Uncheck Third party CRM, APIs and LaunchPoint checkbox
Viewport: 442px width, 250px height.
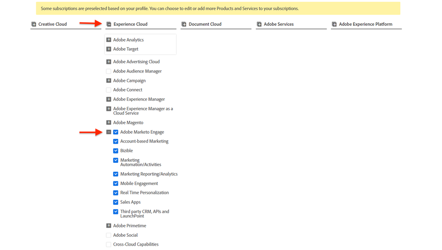115,212
